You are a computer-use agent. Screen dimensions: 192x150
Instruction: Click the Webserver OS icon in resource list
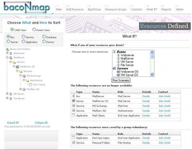coord(118,72)
